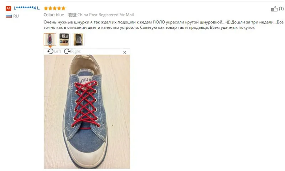Image resolution: width=285 pixels, height=171 pixels.
Task: Click the Color: blue label
Action: coord(54,15)
